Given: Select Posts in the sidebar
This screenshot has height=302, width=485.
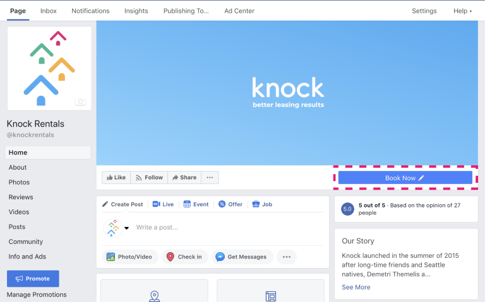Looking at the screenshot, I should (x=16, y=226).
